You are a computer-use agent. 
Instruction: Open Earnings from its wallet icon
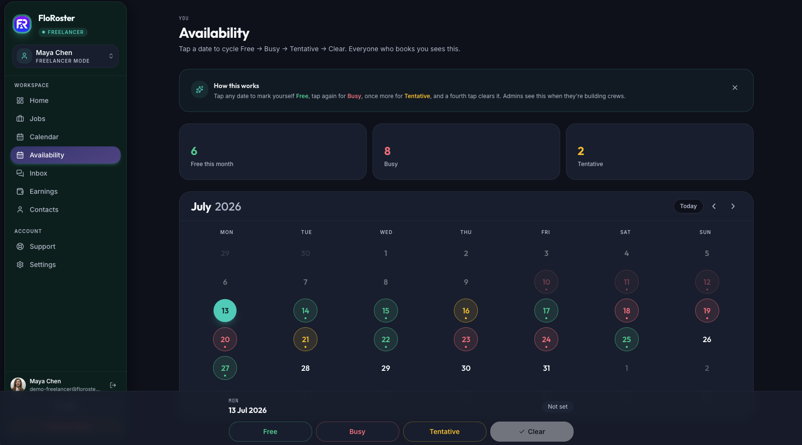[x=20, y=191]
